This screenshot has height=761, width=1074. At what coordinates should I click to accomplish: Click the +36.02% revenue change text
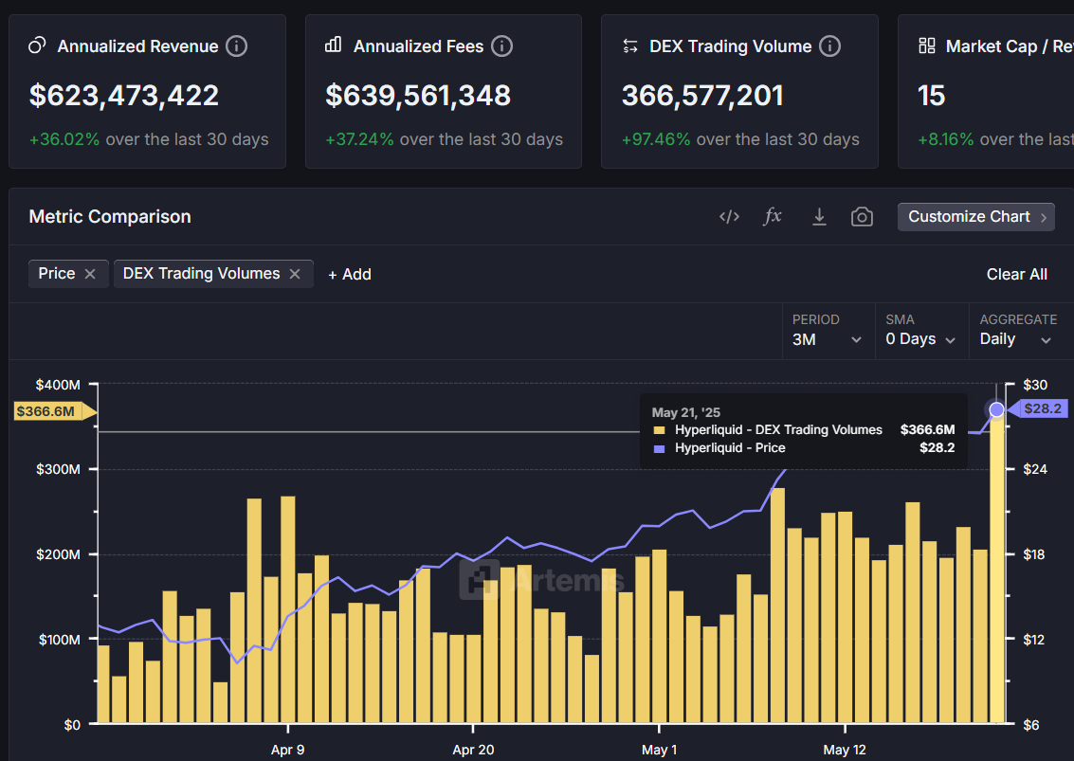click(64, 139)
